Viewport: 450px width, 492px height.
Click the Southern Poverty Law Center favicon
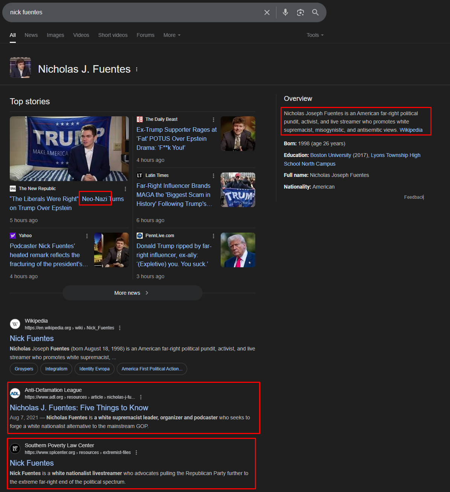tap(15, 449)
